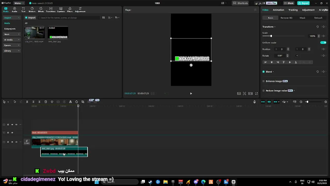This screenshot has width=330, height=186.
Task: Click the Mirror flip icon in timeline toolbar
Action: [70, 102]
